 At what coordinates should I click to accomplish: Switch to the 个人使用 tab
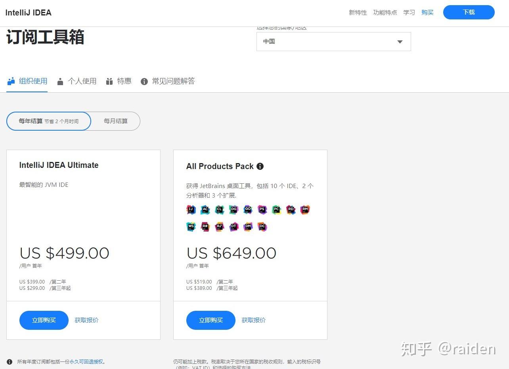click(77, 81)
